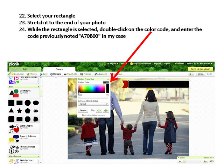224x168 pixels.
Task: Switch to Fullscreen mode
Action: coord(179,64)
